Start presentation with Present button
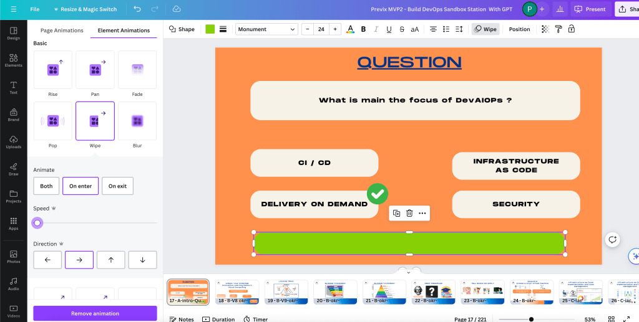Screen dimensions: 639x322 590,9
